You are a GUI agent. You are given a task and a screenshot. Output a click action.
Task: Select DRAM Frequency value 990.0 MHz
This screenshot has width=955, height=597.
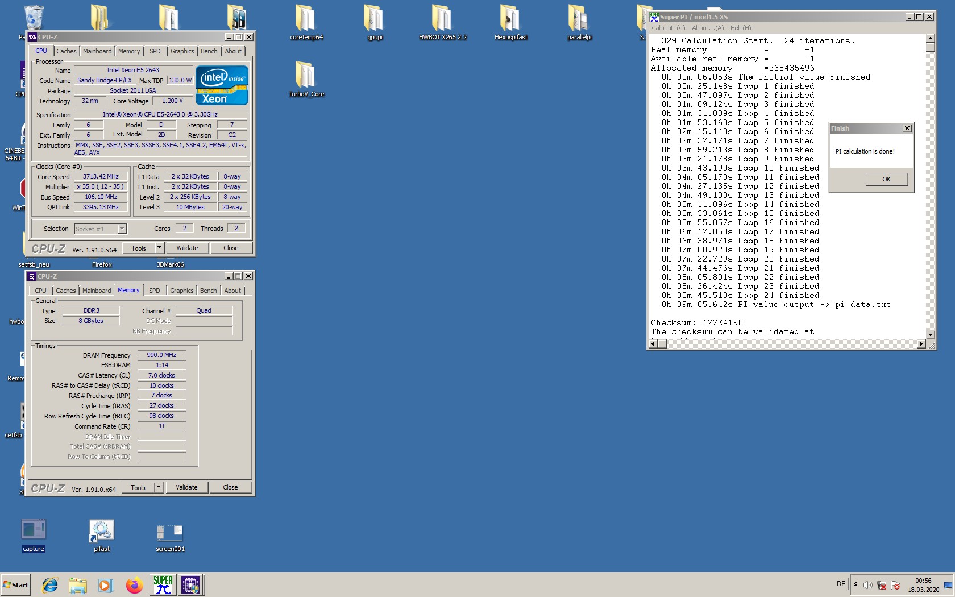(161, 355)
